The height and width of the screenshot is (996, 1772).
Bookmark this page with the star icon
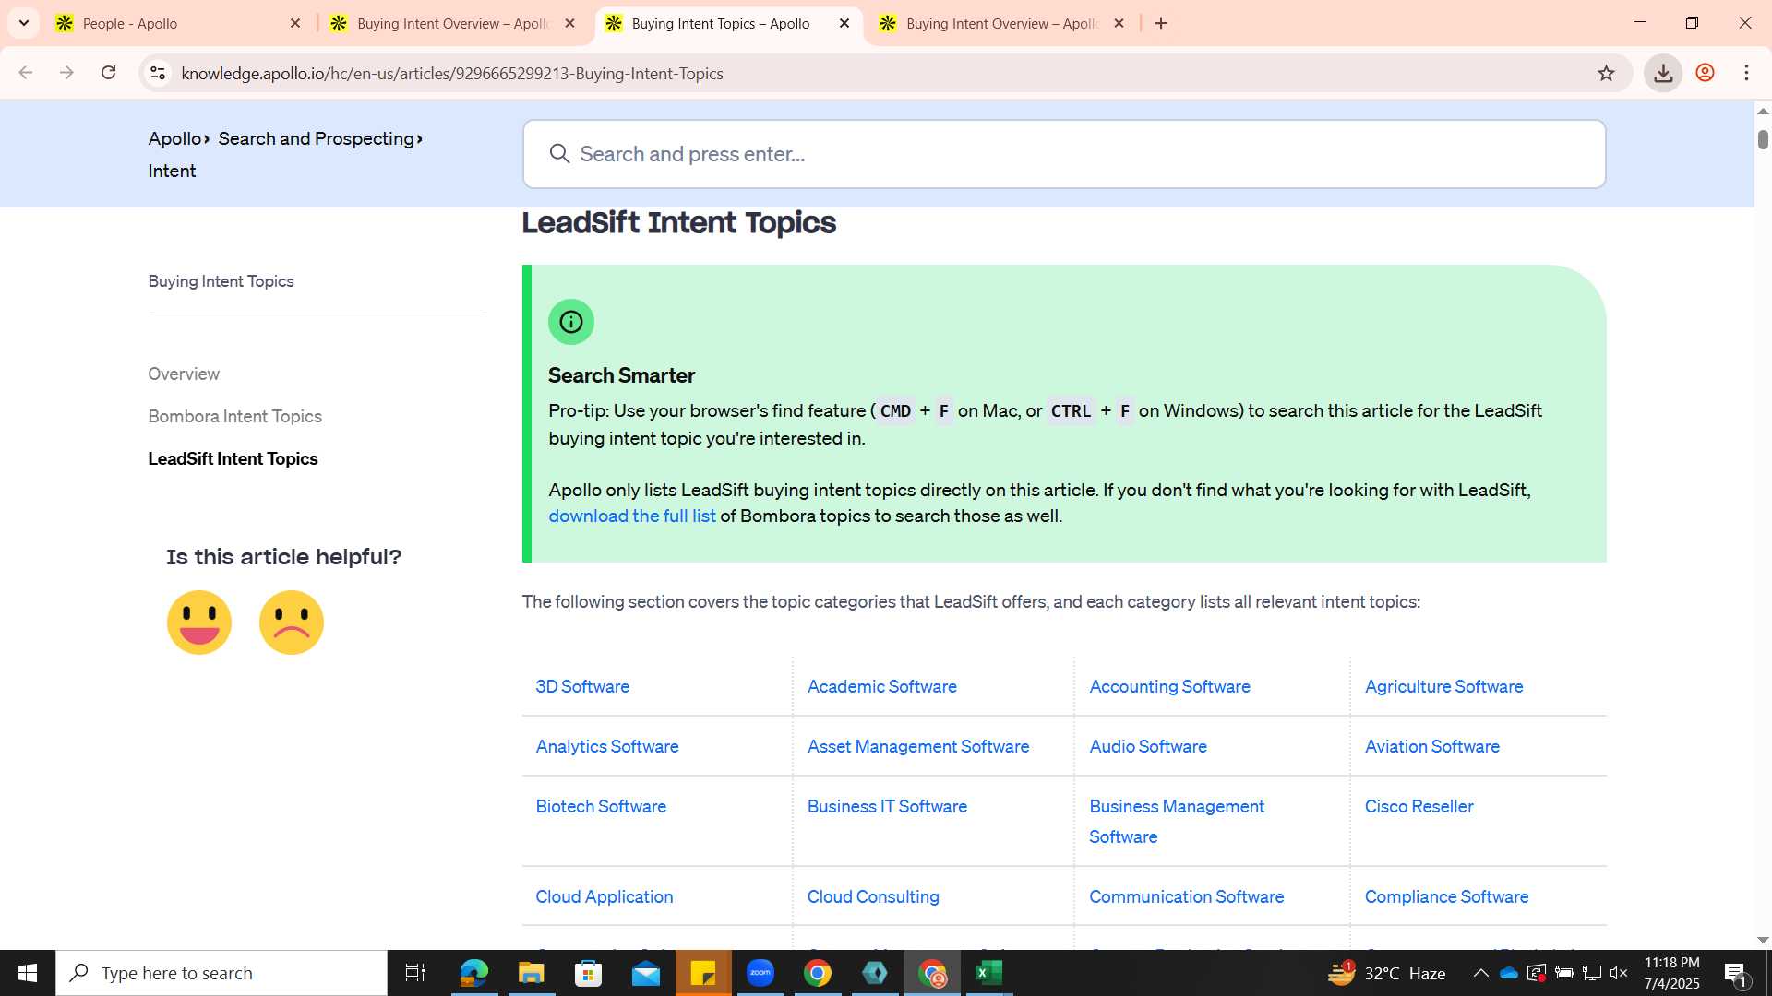(1606, 73)
